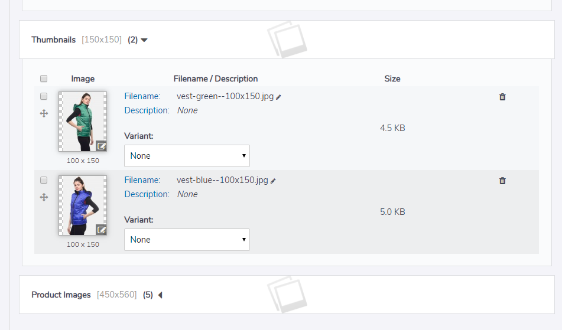Tick the checkbox for vest-blue row
The height and width of the screenshot is (330, 562).
(x=44, y=180)
